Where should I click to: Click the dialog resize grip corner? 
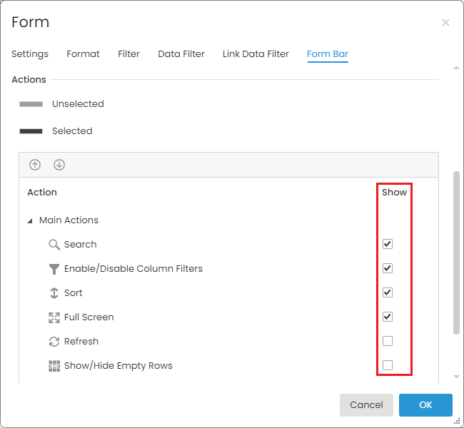point(457,422)
